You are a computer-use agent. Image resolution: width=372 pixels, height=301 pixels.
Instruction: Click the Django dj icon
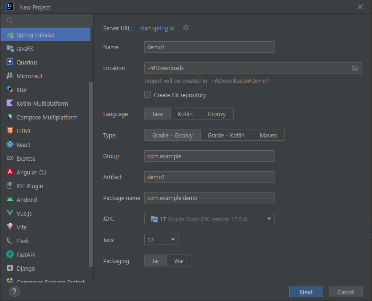pyautogui.click(x=10, y=268)
